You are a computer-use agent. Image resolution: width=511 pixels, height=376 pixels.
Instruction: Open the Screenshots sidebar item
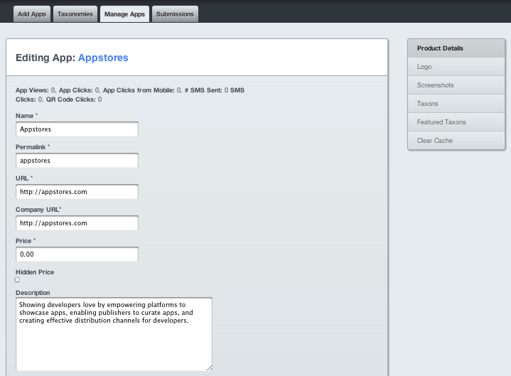(456, 85)
